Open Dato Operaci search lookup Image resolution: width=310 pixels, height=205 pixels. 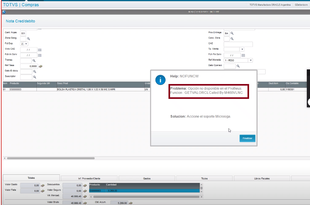pos(238,66)
